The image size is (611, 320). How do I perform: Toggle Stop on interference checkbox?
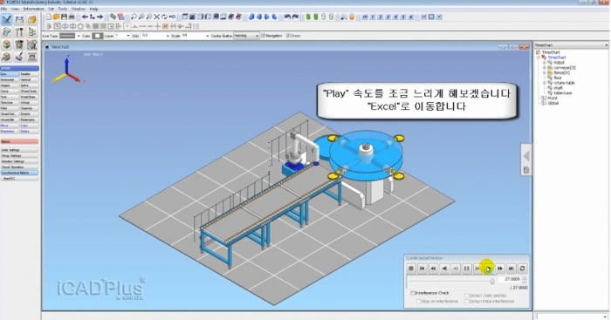coord(418,302)
